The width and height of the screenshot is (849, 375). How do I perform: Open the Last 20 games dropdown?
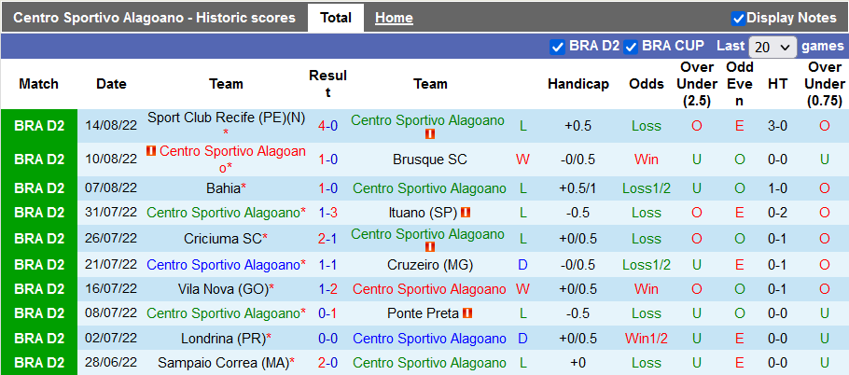(x=772, y=47)
